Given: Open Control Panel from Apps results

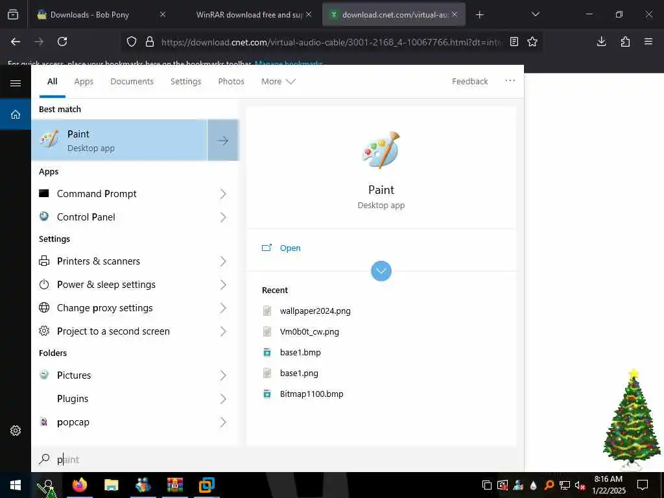Looking at the screenshot, I should 86,217.
